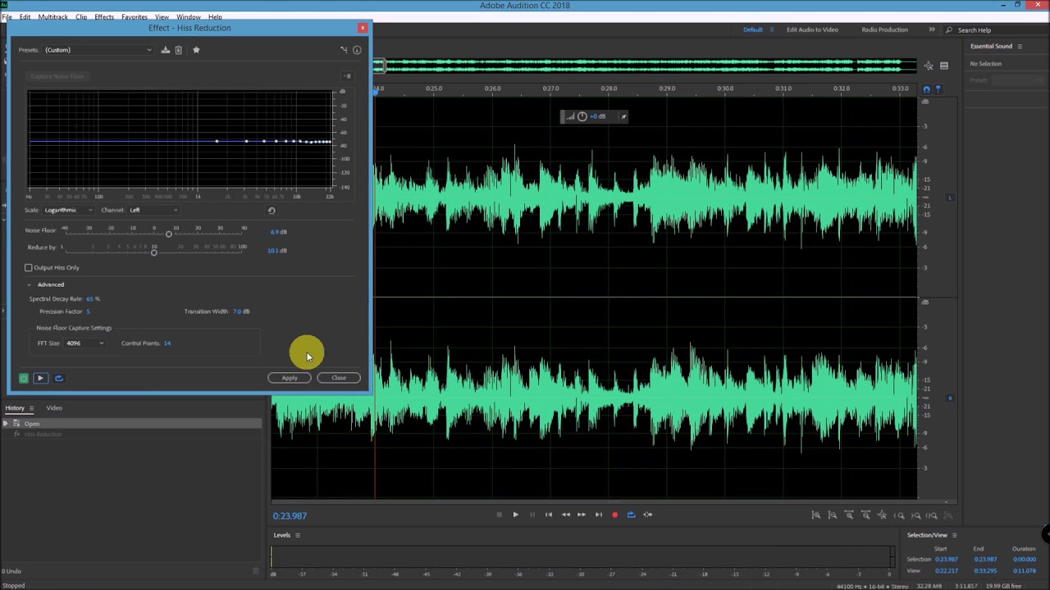The image size is (1050, 590).
Task: Open channel map editor icon in Hiss Reduction
Action: coord(344,50)
